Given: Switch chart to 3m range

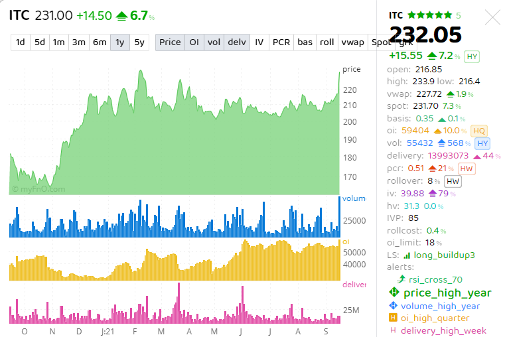Looking at the screenshot, I should (78, 42).
